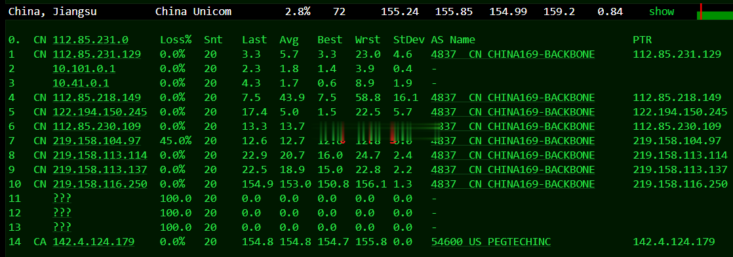Open IP link 112.85.231.129 at hop 1
This screenshot has height=257, width=733.
[x=97, y=54]
